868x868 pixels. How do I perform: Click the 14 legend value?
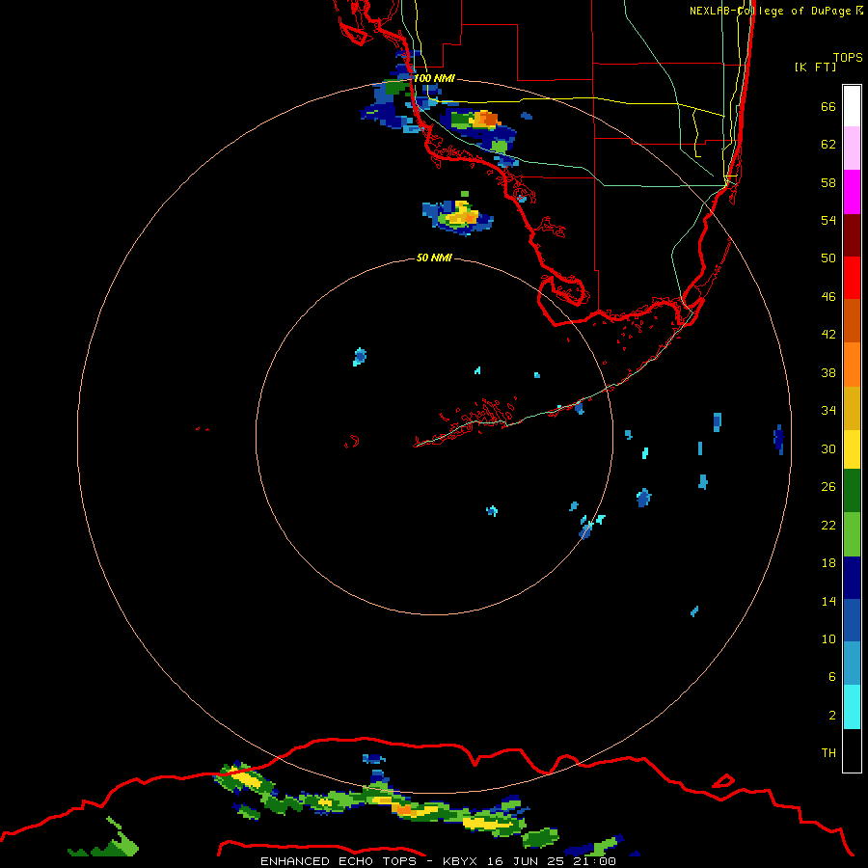coord(828,601)
